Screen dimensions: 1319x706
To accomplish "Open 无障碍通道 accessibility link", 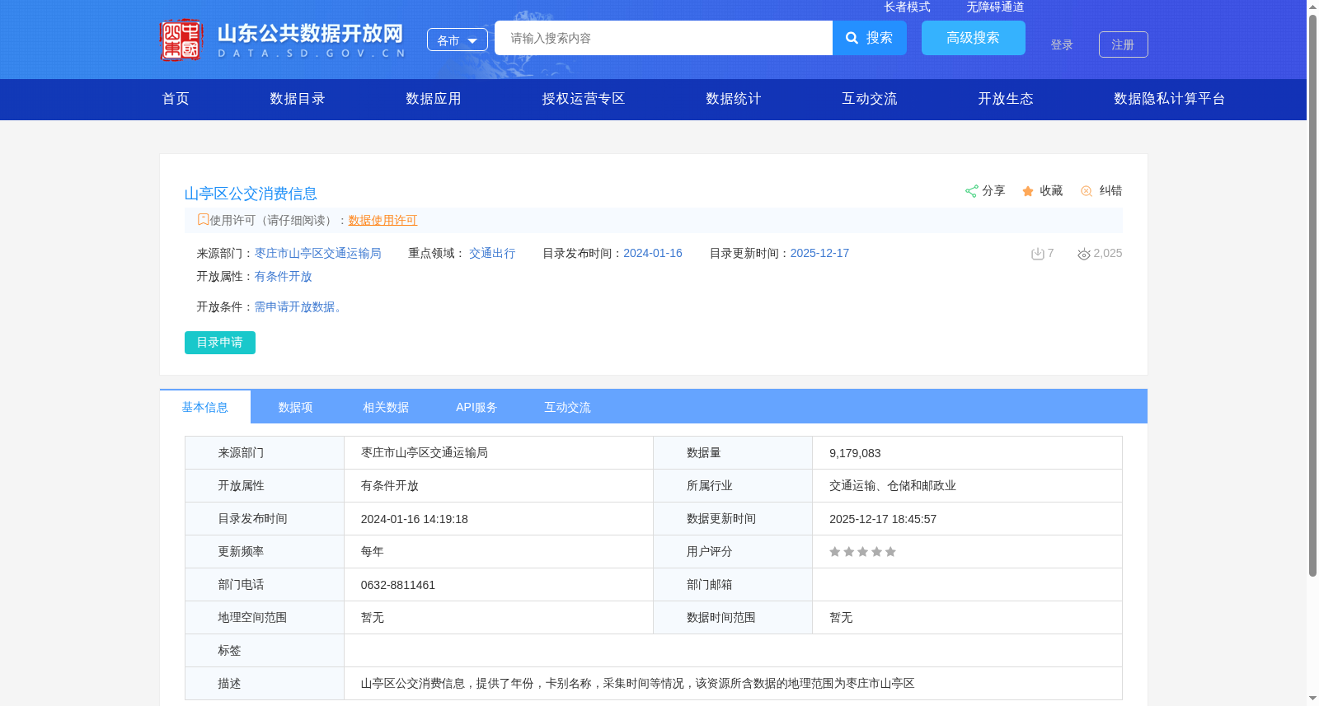I will pos(996,7).
